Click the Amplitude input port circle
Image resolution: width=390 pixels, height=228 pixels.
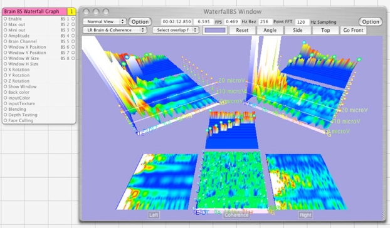[5, 36]
